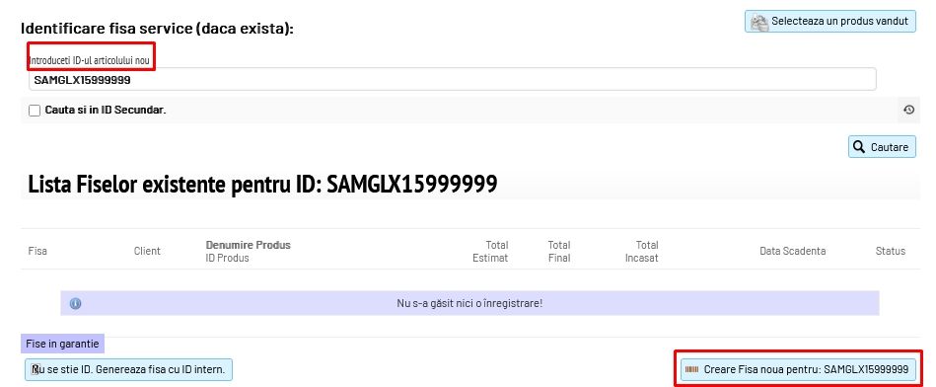Click the barcode icon on Creare Fisa
This screenshot has height=387, width=936.
click(691, 369)
